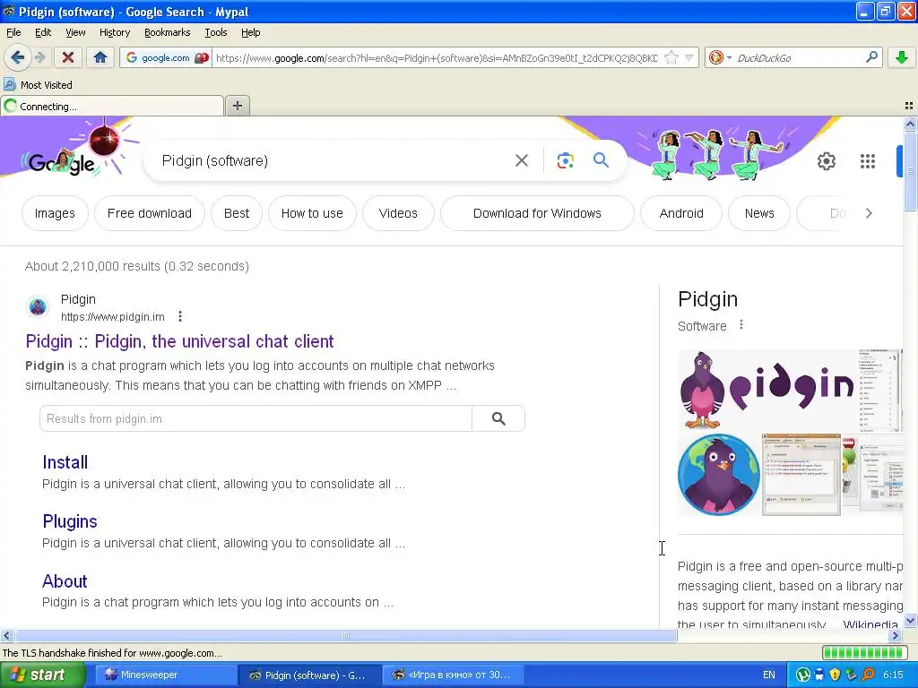Open Pidgin universal chat client result link
918x688 pixels.
[x=179, y=341]
